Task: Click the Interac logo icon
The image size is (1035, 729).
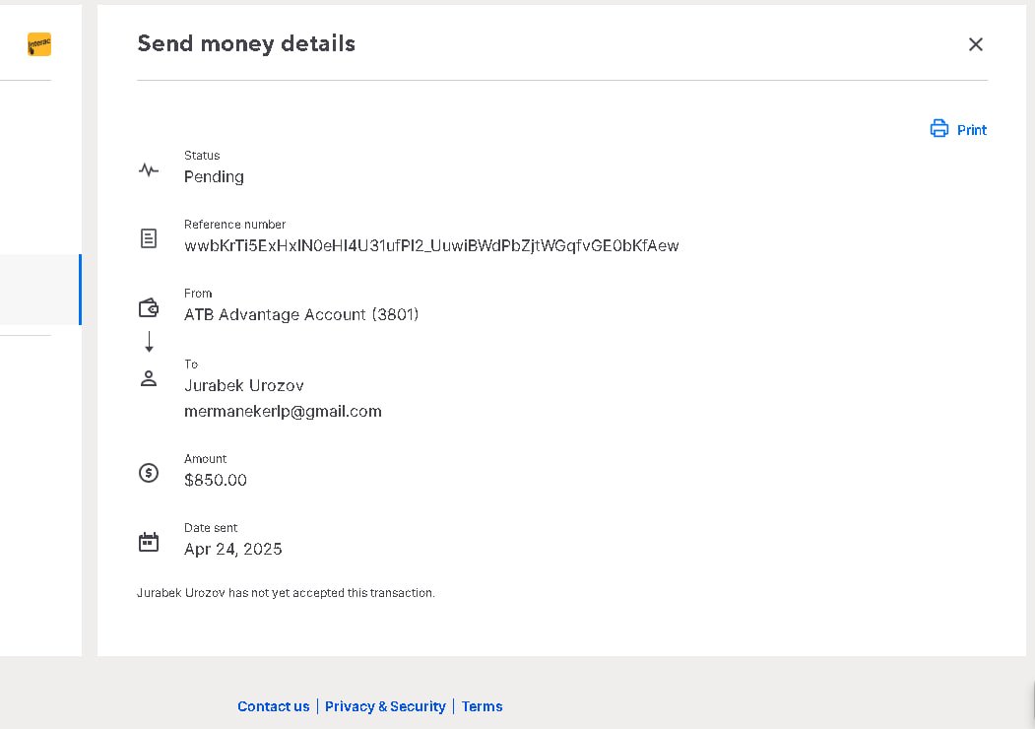Action: 39,44
